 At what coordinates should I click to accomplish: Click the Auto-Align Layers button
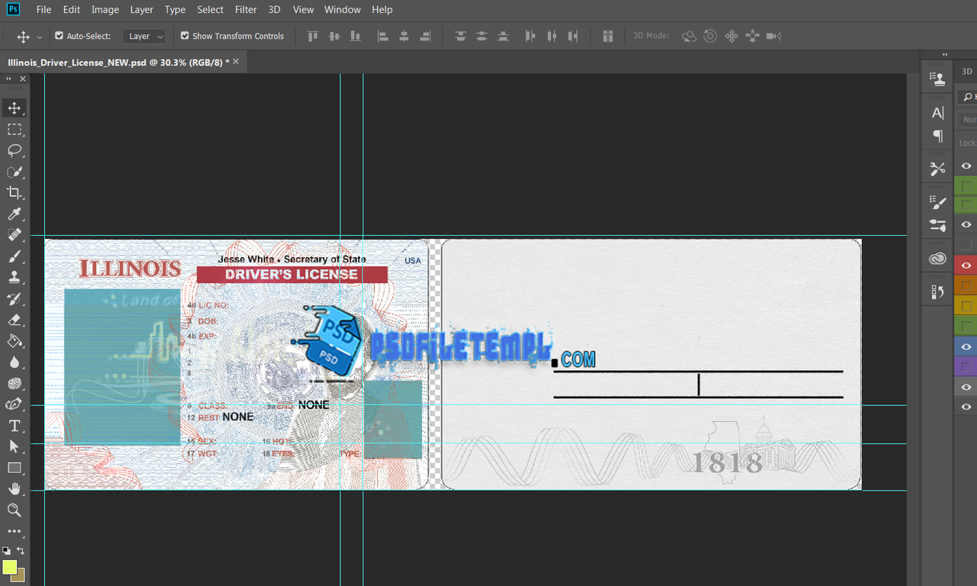(608, 36)
